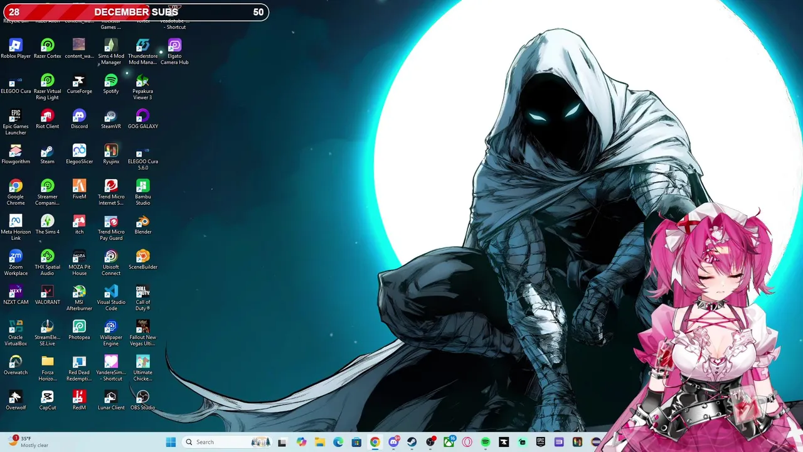Open the Razer Cortex desktop shortcut
This screenshot has height=452, width=803.
[47, 49]
